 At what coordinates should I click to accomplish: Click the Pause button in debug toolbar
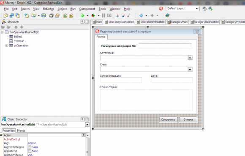pyautogui.click(x=103, y=16)
